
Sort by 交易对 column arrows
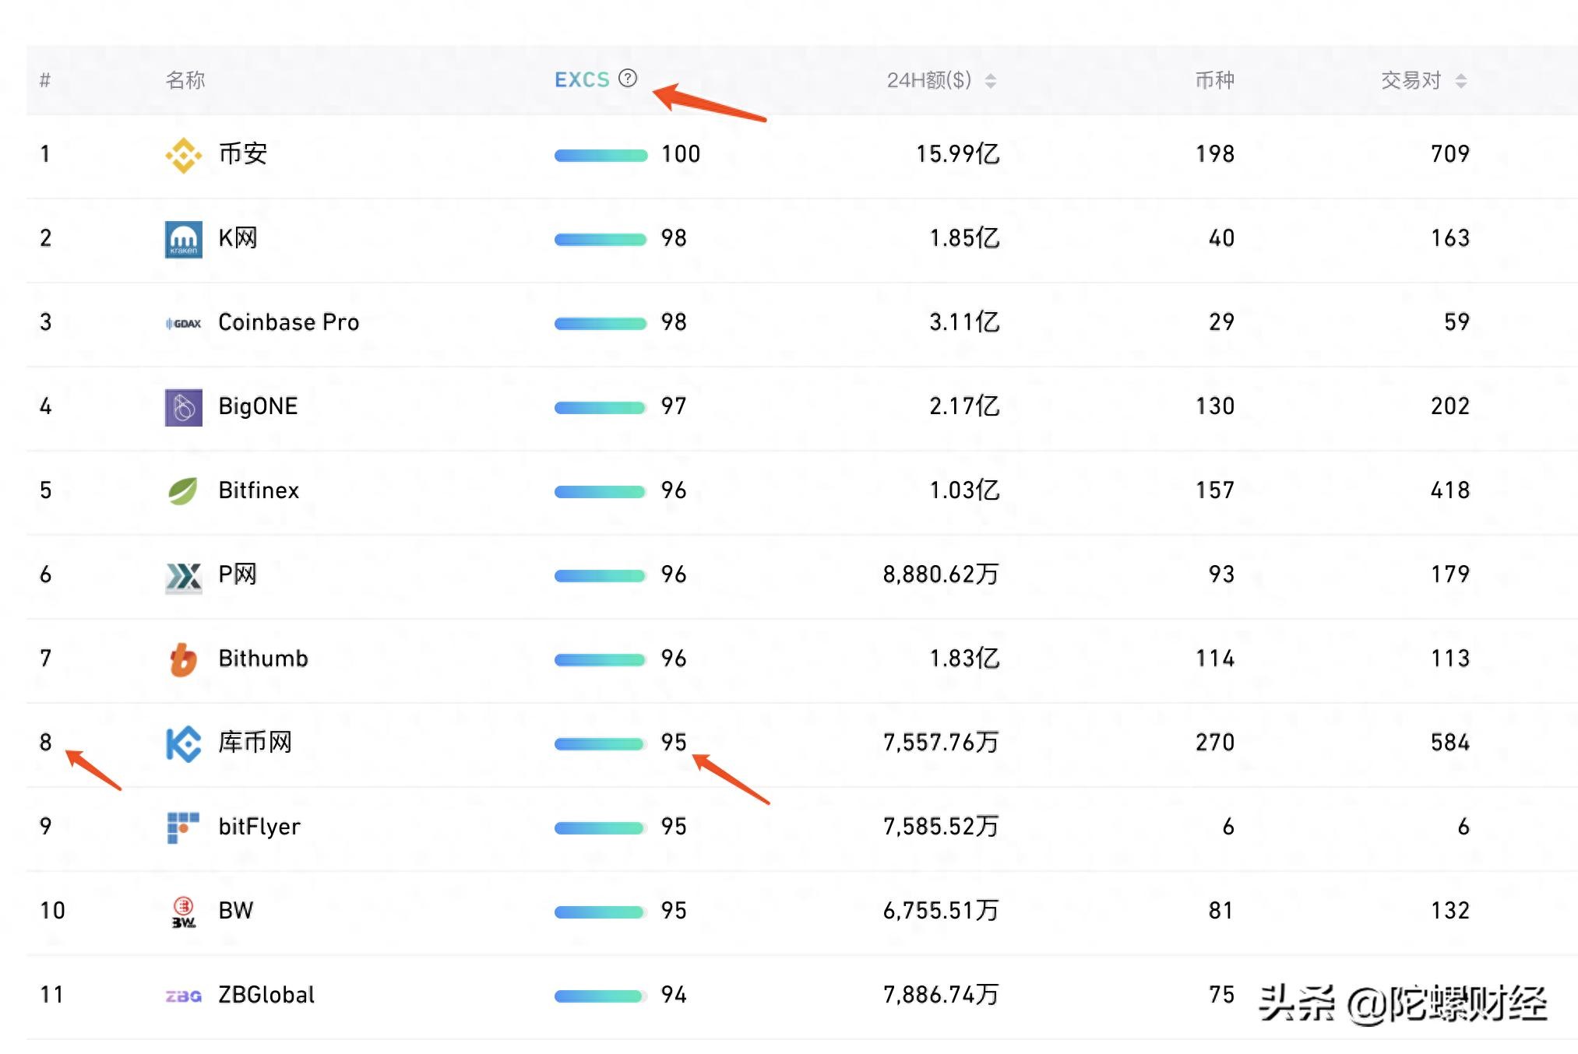[x=1461, y=80]
